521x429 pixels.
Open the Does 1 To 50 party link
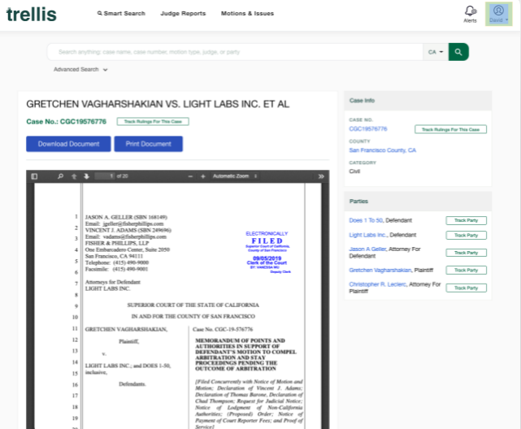[366, 220]
